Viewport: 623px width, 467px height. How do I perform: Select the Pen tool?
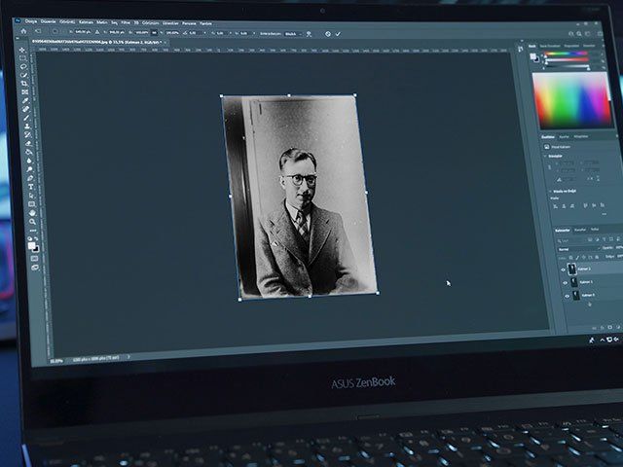(x=30, y=178)
